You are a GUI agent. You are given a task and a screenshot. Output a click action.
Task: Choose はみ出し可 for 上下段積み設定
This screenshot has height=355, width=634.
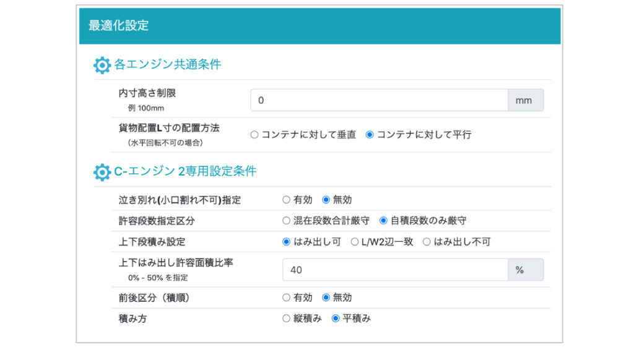[x=286, y=242]
